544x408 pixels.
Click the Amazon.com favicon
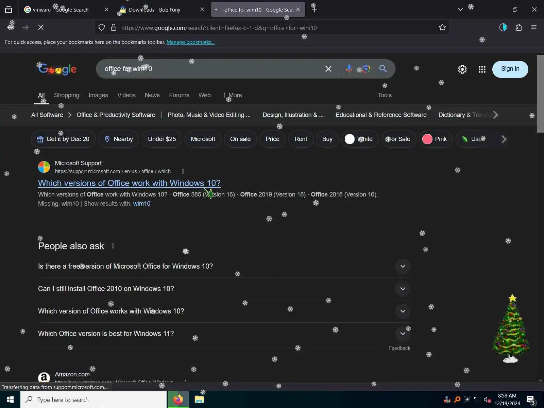(x=44, y=377)
